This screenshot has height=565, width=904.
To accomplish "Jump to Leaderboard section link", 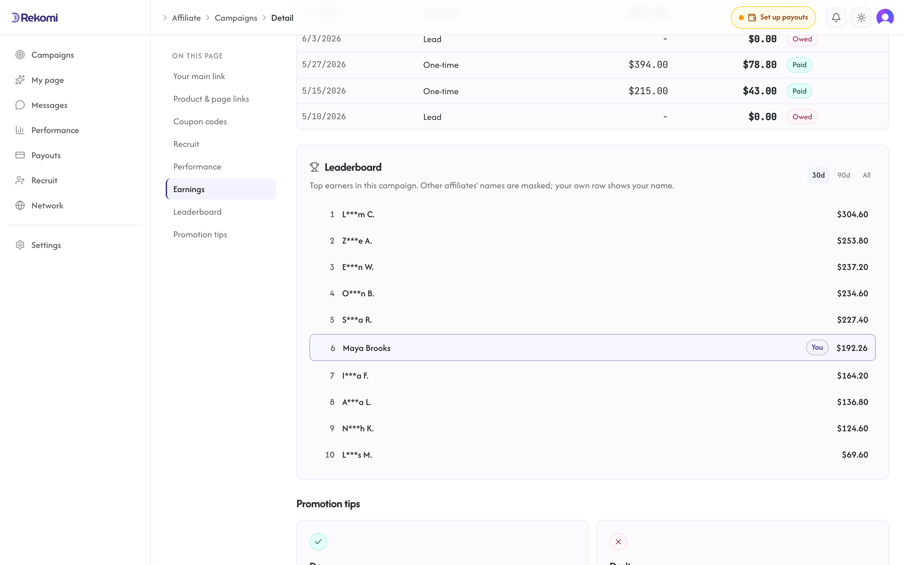I will click(221, 212).
